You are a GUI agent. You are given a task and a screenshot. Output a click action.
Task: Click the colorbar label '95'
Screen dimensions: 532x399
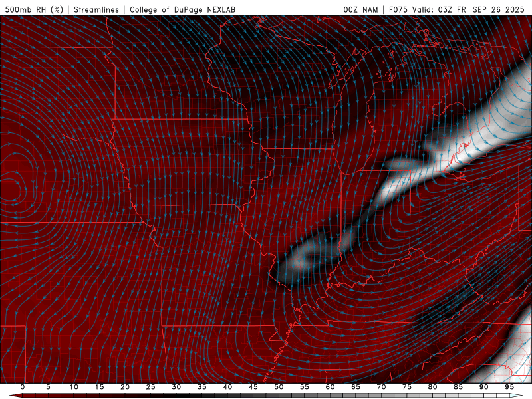coord(509,387)
